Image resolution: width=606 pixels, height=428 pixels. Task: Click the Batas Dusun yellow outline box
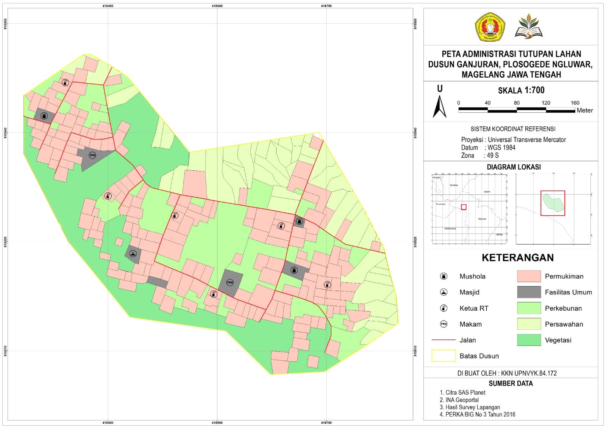point(444,356)
